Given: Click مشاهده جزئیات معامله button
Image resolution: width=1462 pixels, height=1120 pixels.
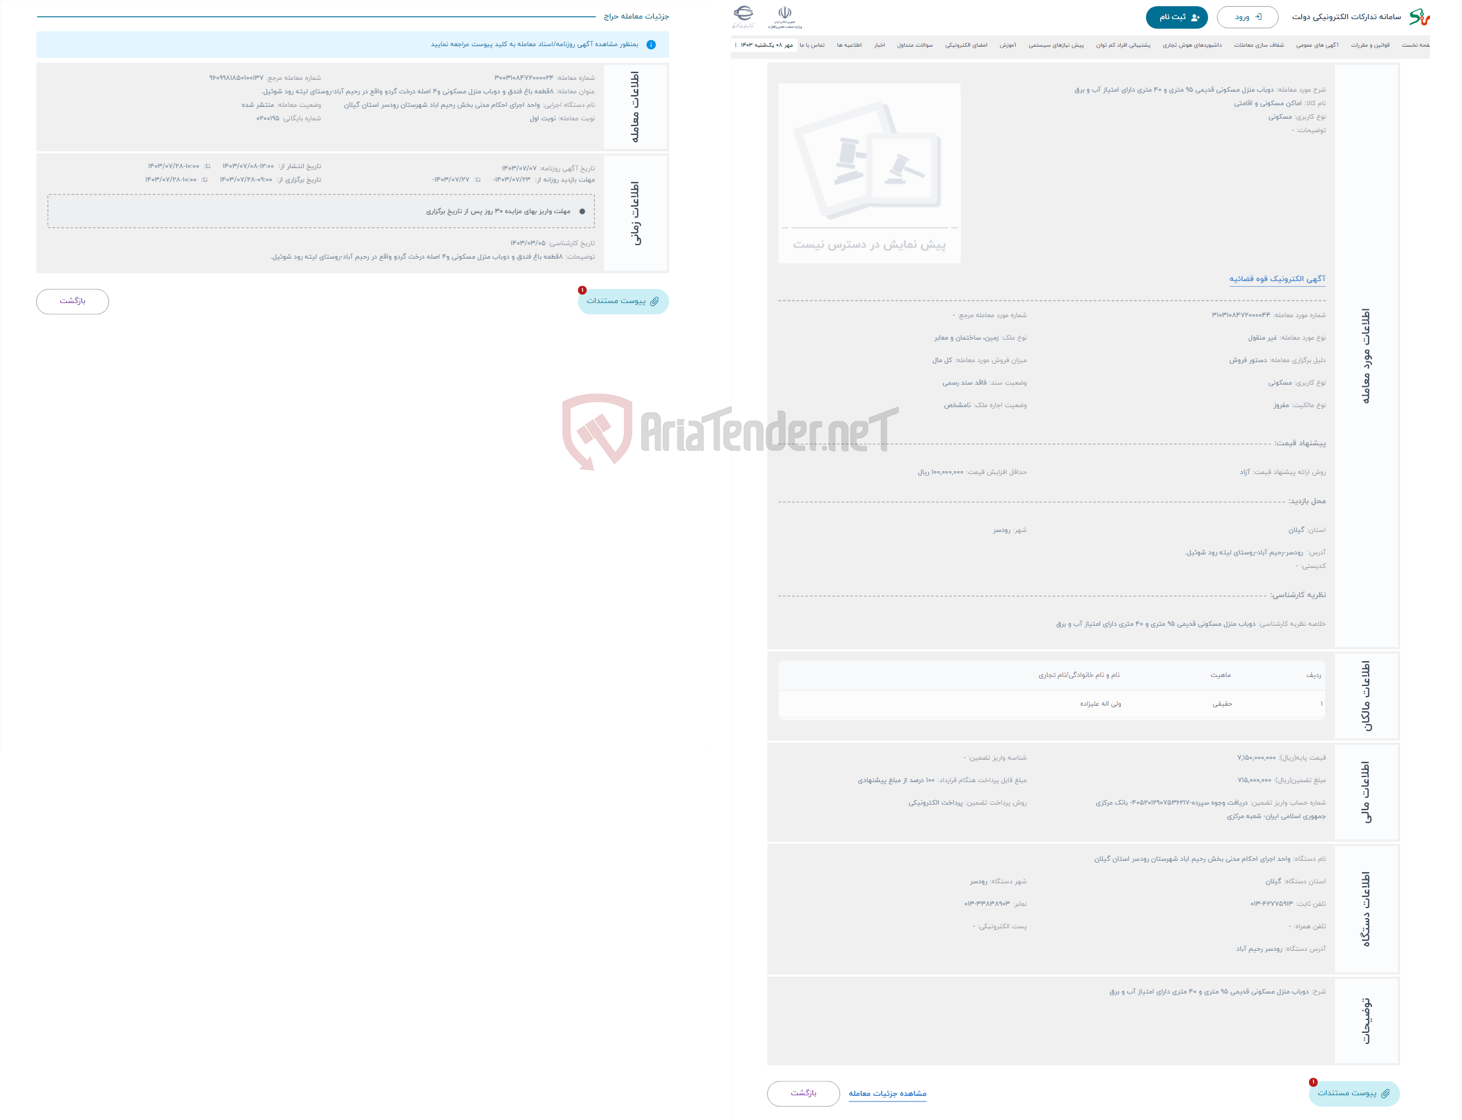Looking at the screenshot, I should [x=888, y=1093].
